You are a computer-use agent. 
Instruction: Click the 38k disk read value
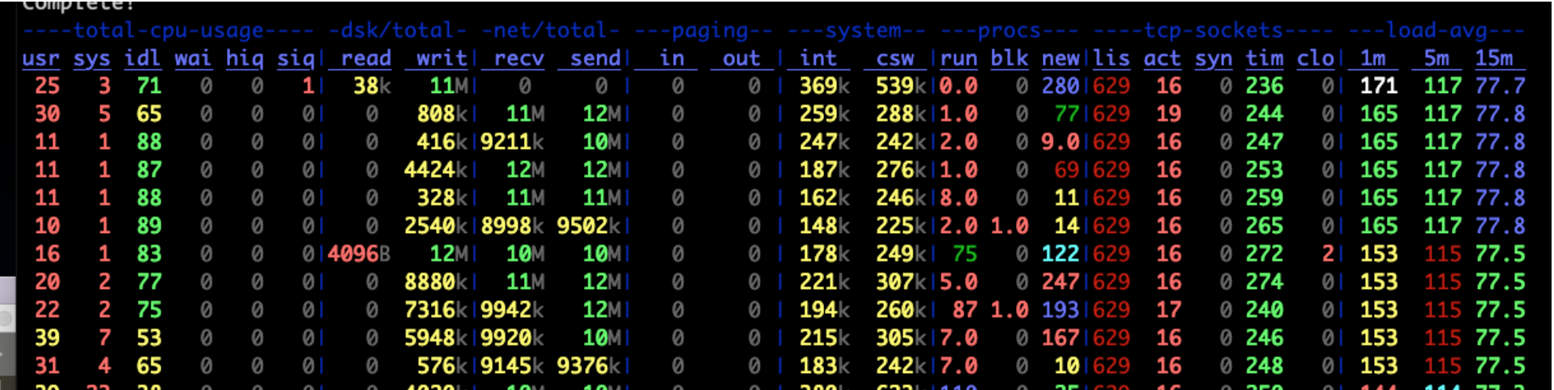coord(372,86)
